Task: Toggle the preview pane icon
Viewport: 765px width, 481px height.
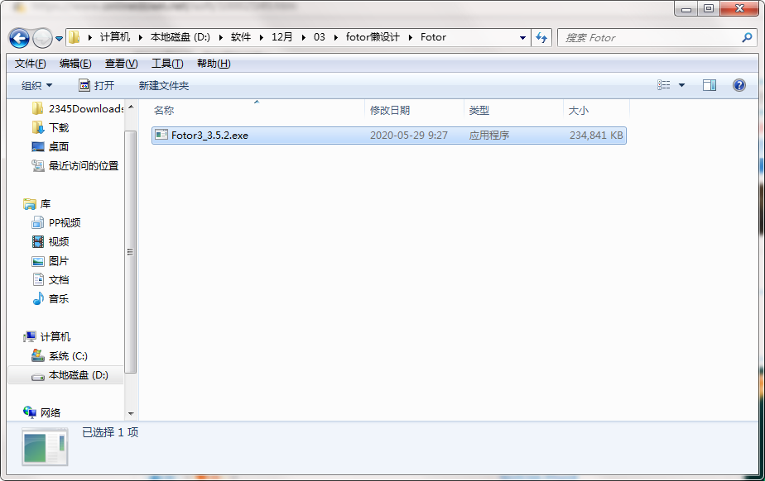Action: tap(710, 85)
